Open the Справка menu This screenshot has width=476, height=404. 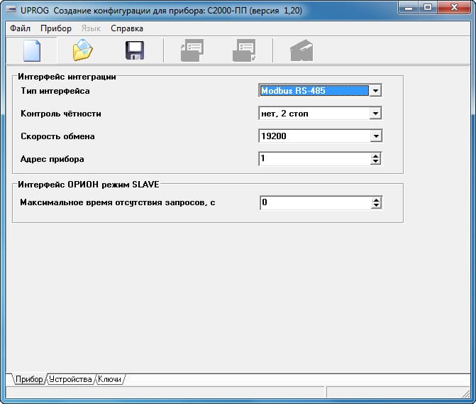tap(127, 28)
